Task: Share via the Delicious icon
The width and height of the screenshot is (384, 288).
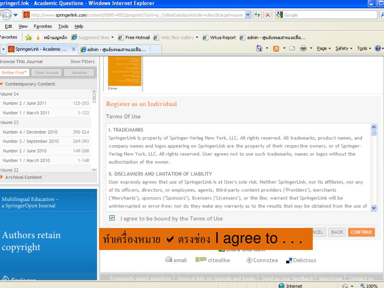Action: (289, 260)
